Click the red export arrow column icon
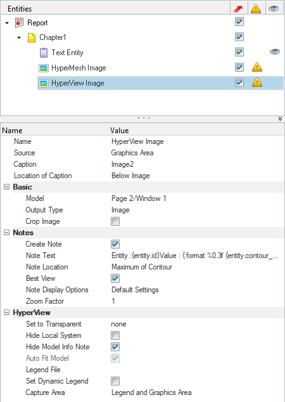This screenshot has height=402, width=285. tap(238, 9)
